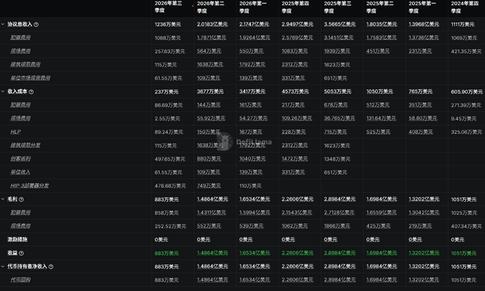
Task: Open the help icon beside 协议总收入
Action: [x=36, y=24]
